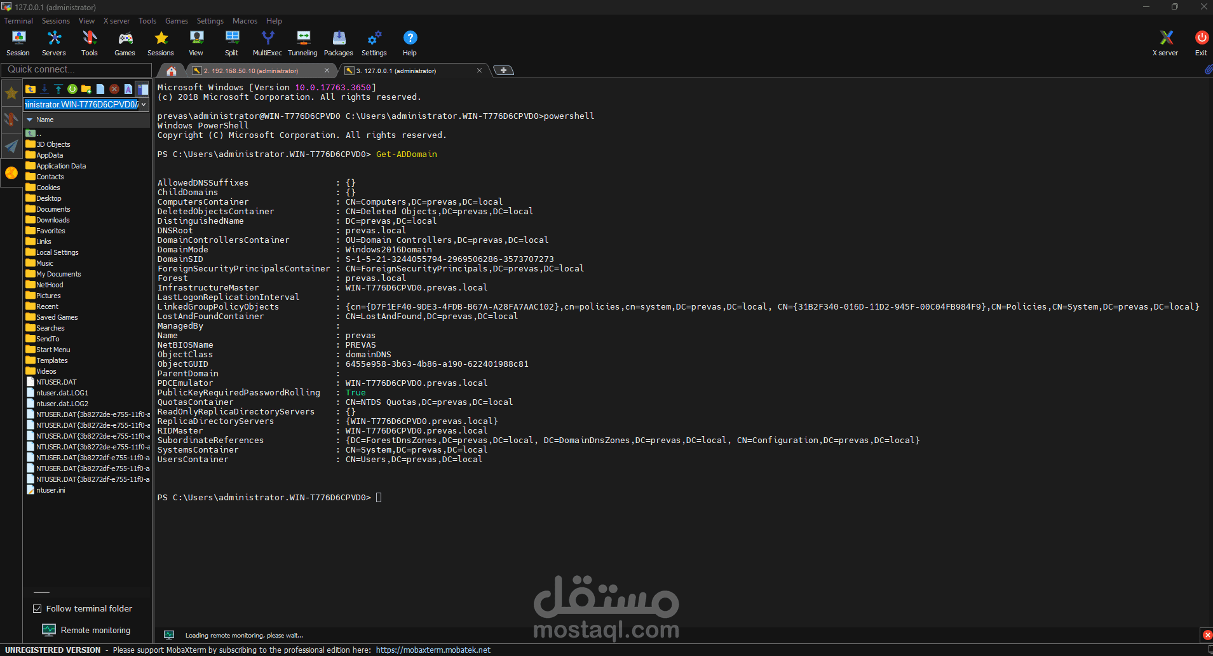Click the red Exit power icon
Viewport: 1213px width, 656px height.
1201,43
